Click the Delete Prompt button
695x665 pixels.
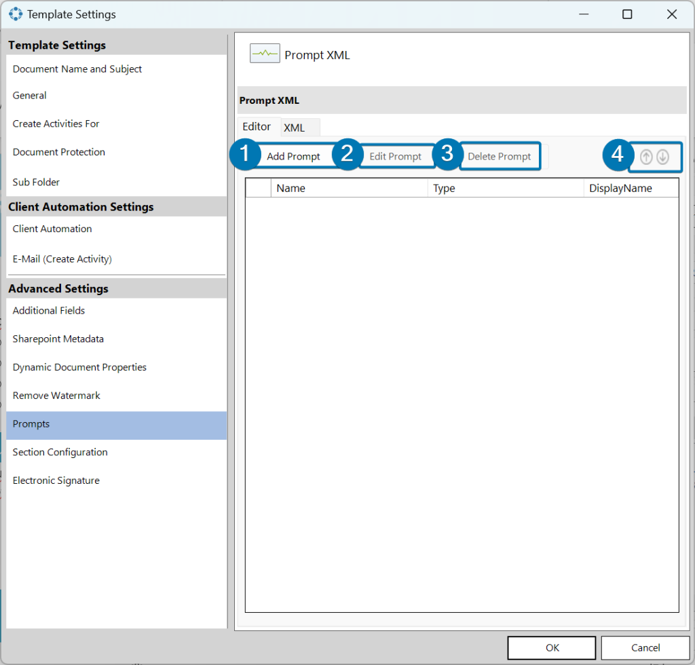tap(500, 156)
